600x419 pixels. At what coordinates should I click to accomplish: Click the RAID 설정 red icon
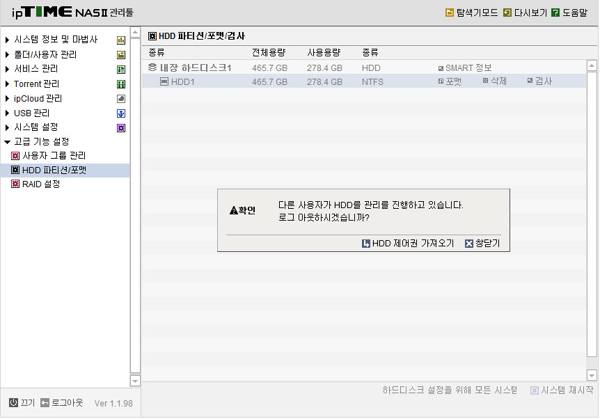click(x=15, y=184)
